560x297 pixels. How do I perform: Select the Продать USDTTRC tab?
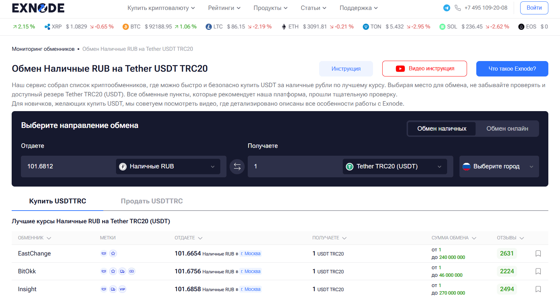click(x=152, y=201)
